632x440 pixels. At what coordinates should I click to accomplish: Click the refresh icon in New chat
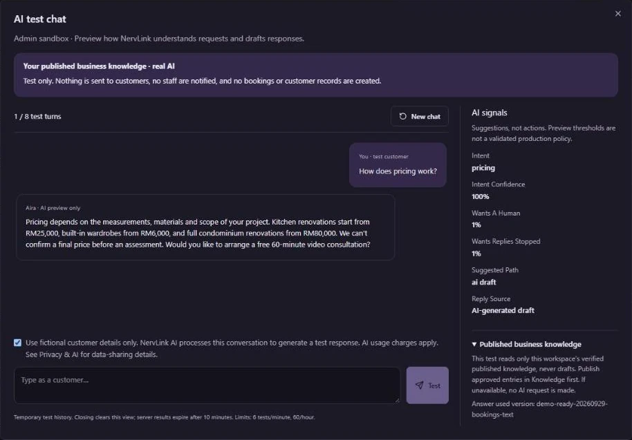[x=402, y=116]
